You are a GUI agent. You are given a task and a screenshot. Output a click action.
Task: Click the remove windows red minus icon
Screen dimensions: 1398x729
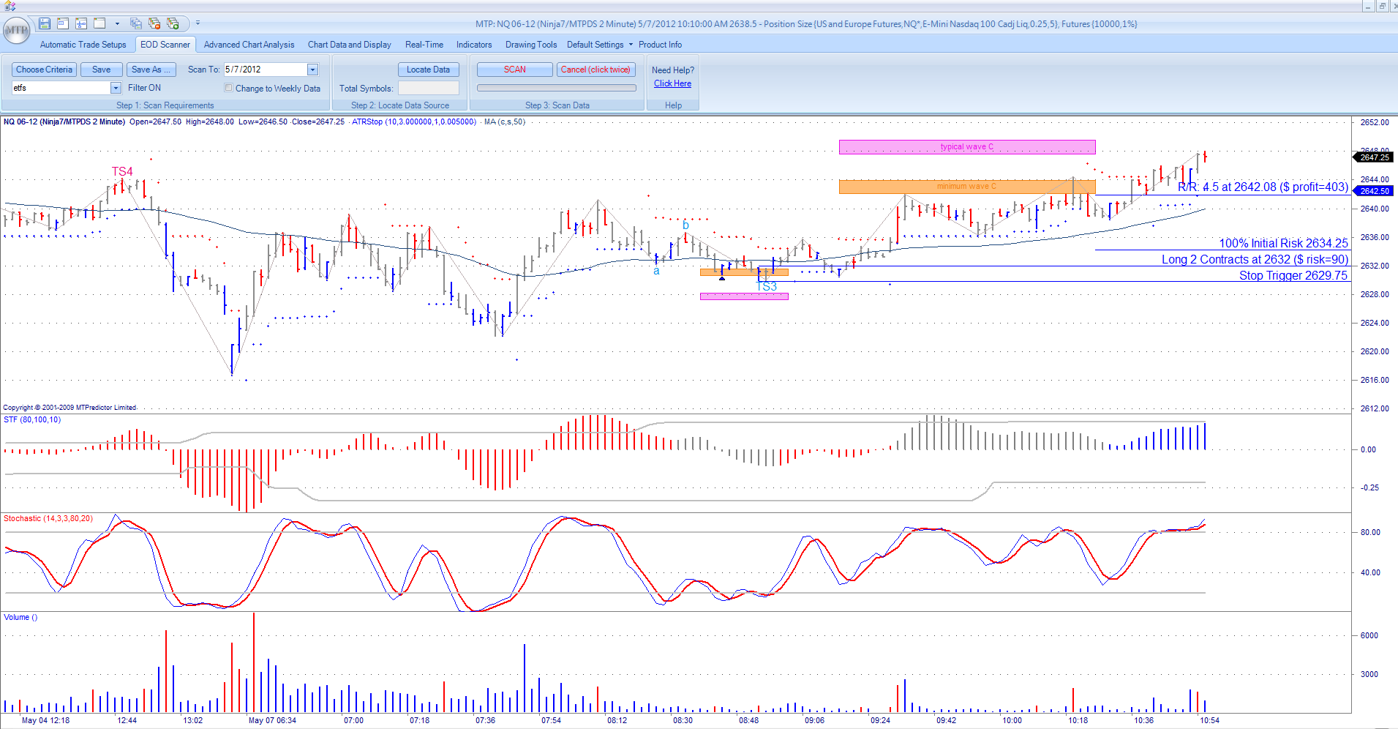154,23
